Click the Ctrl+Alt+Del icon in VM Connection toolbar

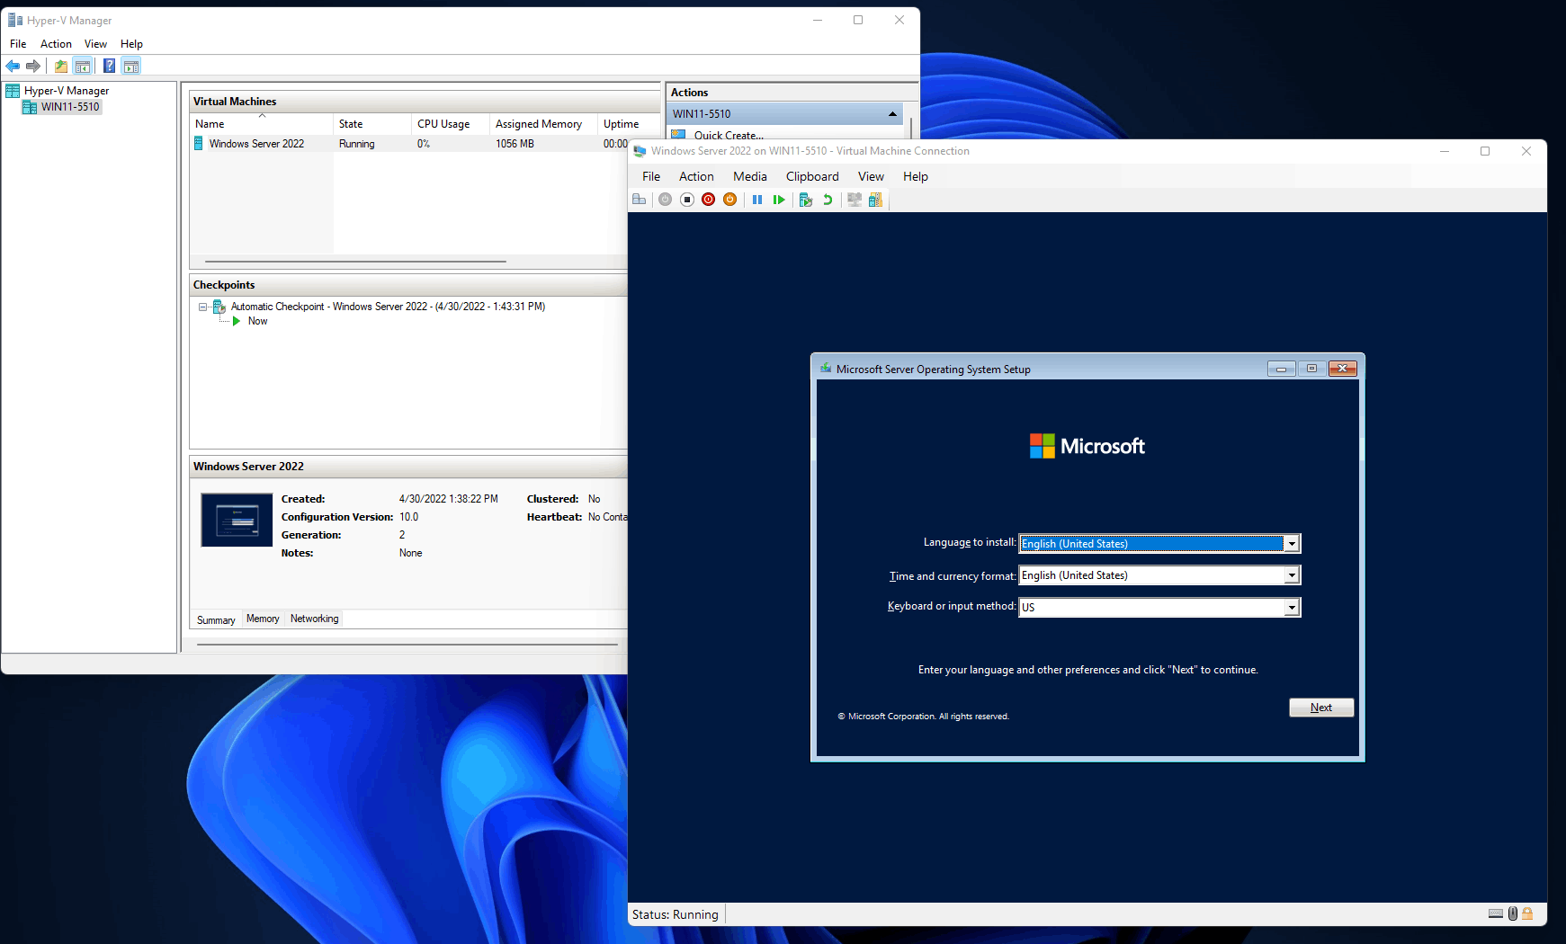pyautogui.click(x=640, y=200)
